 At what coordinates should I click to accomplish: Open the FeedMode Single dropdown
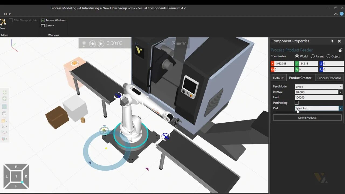tap(319, 86)
